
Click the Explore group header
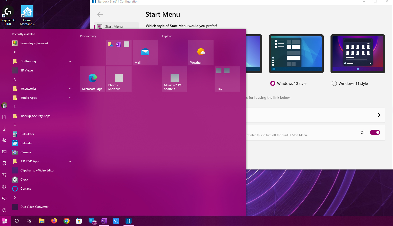click(167, 36)
